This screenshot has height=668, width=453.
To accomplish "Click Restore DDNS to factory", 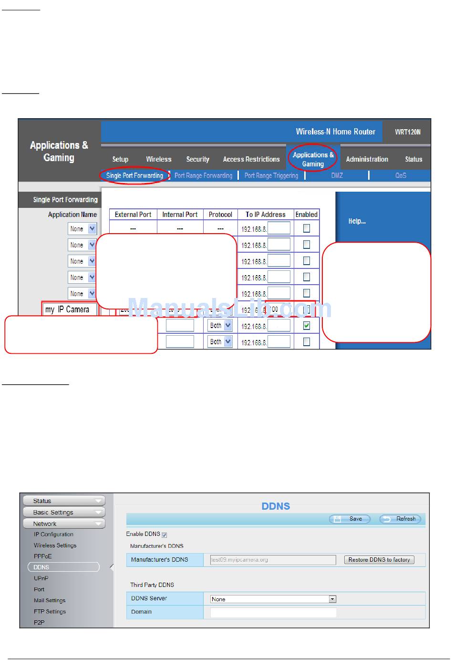I will pyautogui.click(x=379, y=560).
